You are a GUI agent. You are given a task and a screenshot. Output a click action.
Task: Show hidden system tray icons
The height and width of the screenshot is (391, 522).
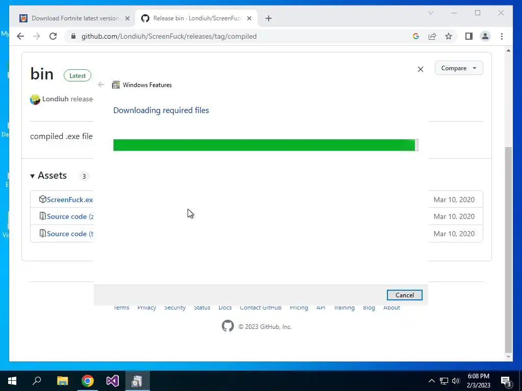431,381
